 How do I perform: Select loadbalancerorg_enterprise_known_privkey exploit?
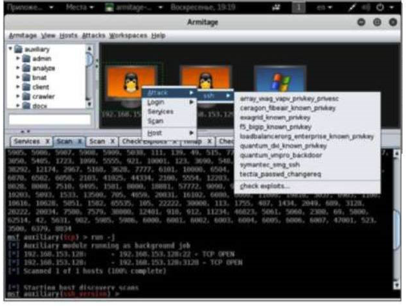point(307,136)
